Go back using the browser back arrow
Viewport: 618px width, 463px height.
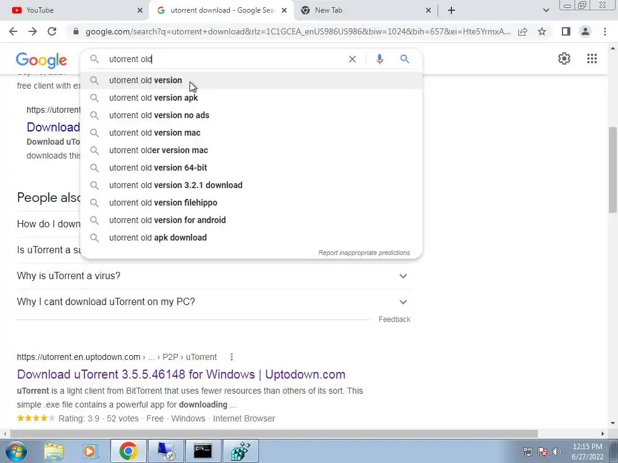(13, 31)
